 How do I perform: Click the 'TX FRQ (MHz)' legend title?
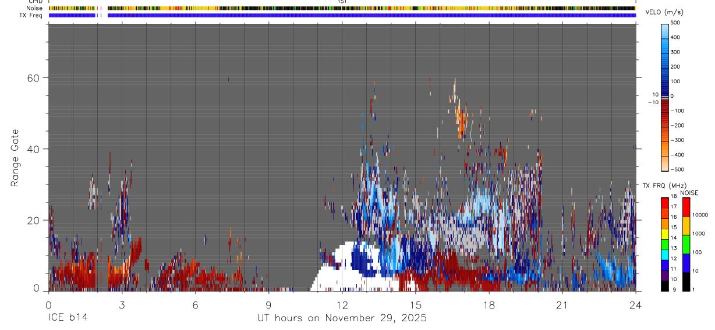[x=664, y=185]
